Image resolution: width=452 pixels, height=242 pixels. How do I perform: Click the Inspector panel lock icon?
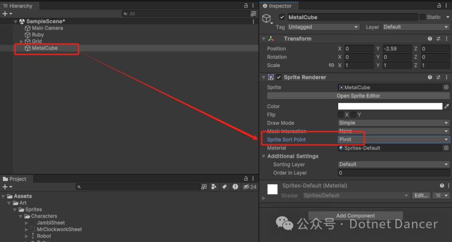(x=439, y=5)
